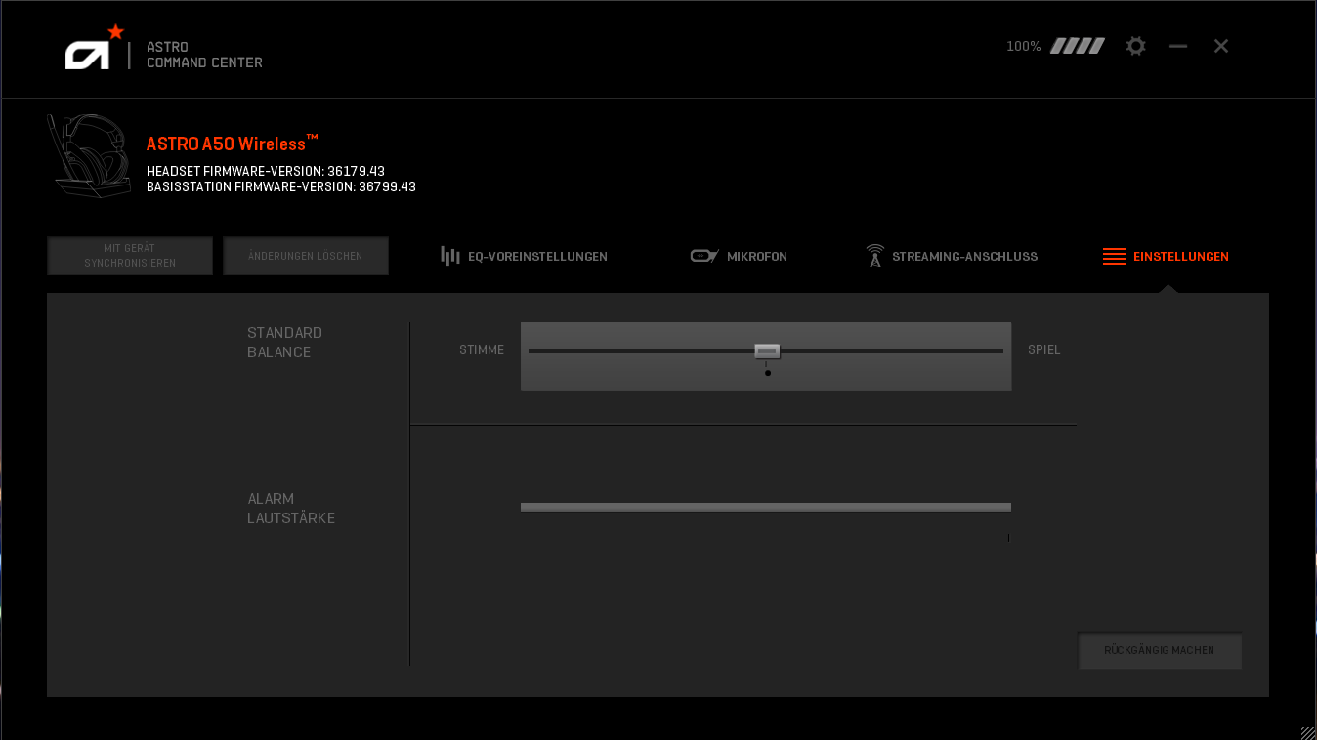This screenshot has width=1317, height=740.
Task: Click Rückgängig Machen button
Action: (1160, 650)
